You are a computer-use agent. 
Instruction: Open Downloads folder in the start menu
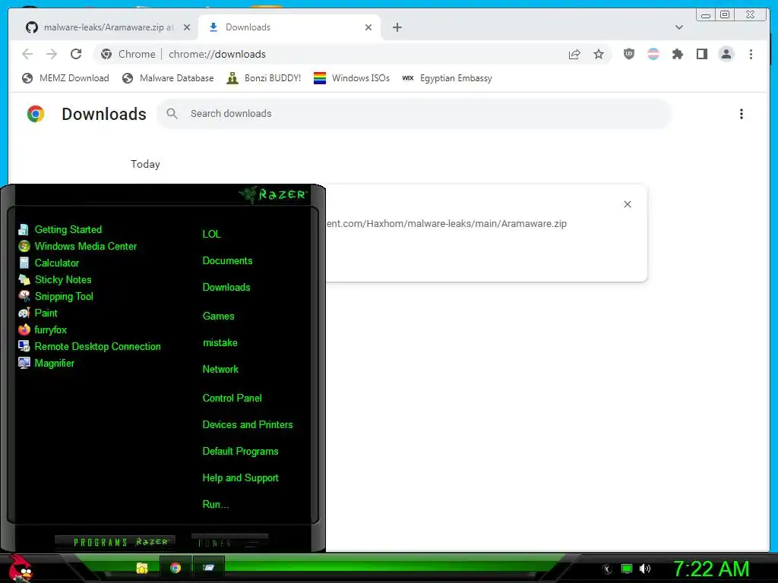point(226,288)
